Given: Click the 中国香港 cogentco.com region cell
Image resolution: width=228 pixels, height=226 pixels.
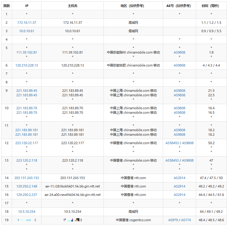Looking at the screenshot, I should (133, 220).
